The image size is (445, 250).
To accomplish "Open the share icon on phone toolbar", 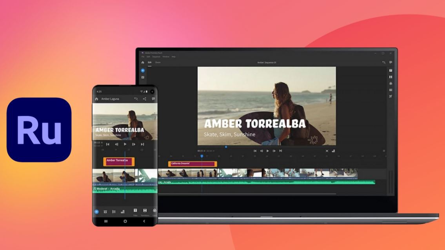I will [144, 99].
